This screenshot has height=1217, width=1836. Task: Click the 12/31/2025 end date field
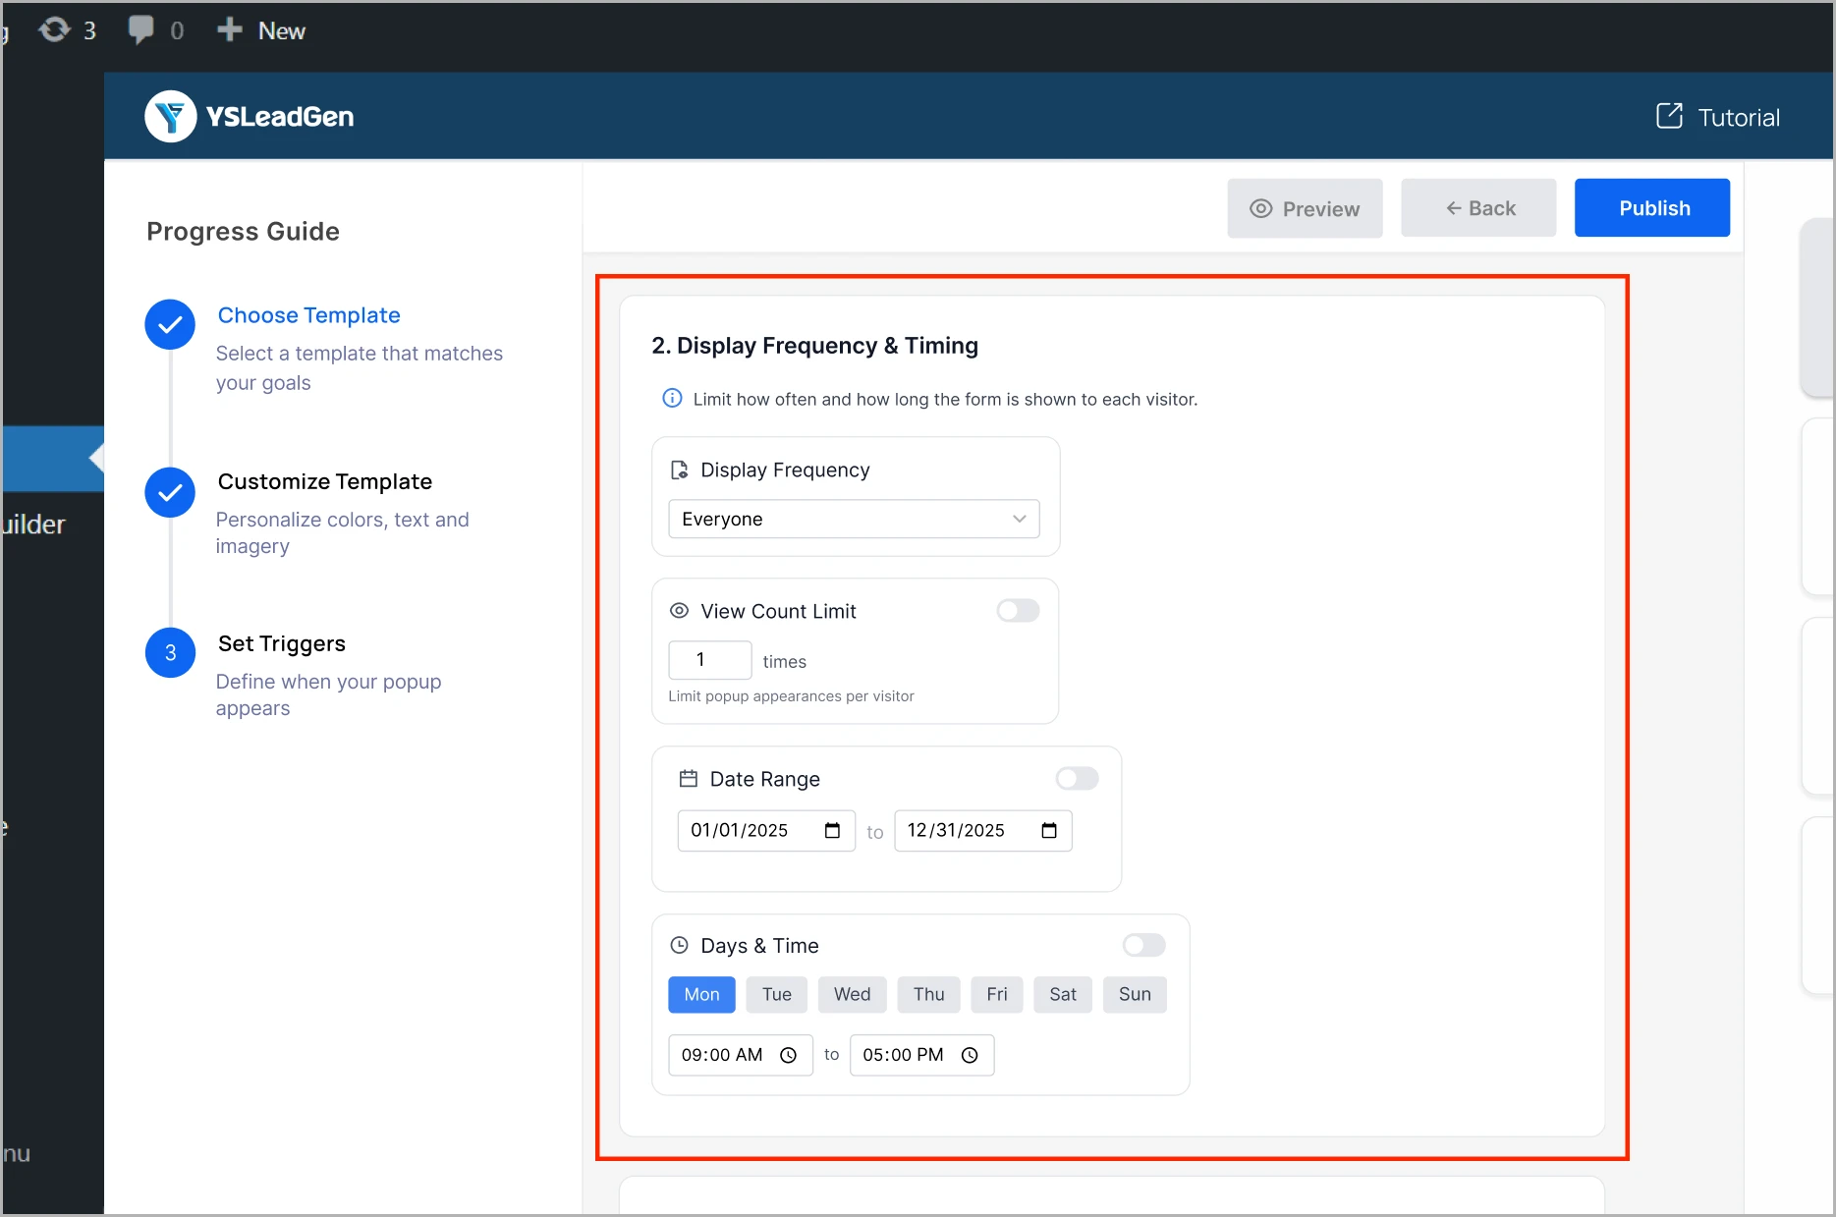(983, 831)
